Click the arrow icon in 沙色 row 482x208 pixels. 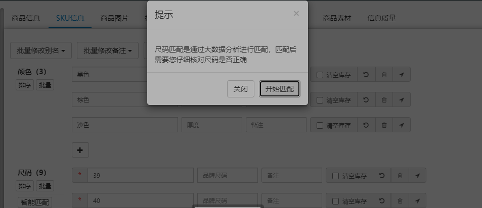402,125
